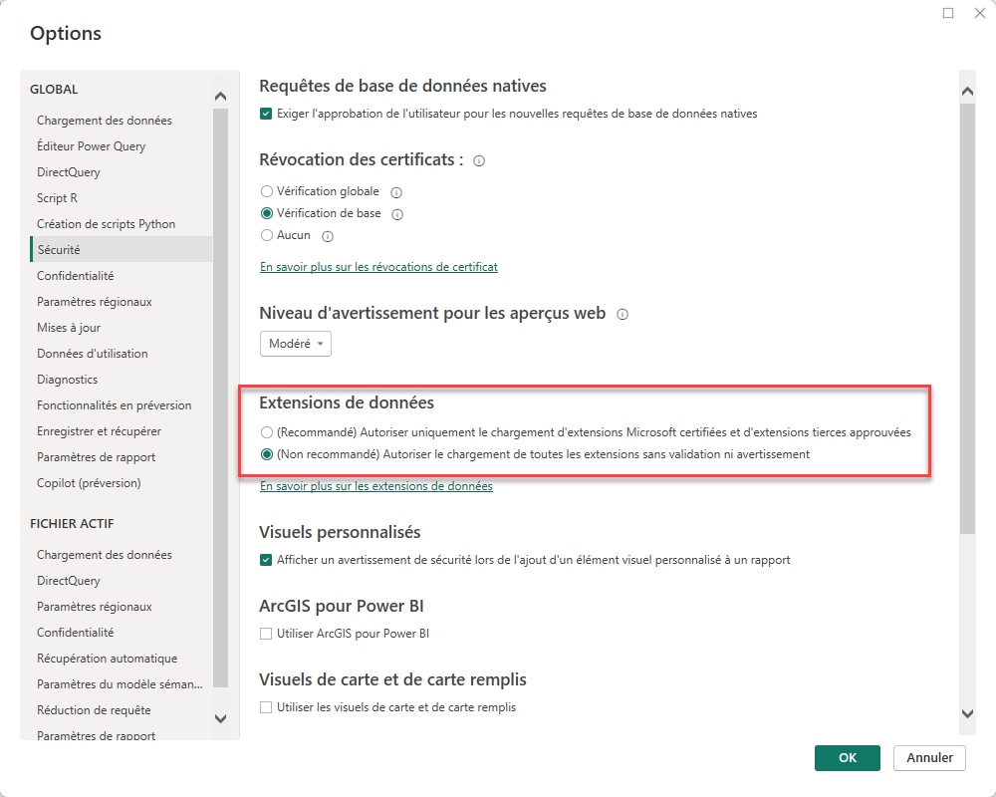Click sidebar scroll up arrow

click(220, 96)
